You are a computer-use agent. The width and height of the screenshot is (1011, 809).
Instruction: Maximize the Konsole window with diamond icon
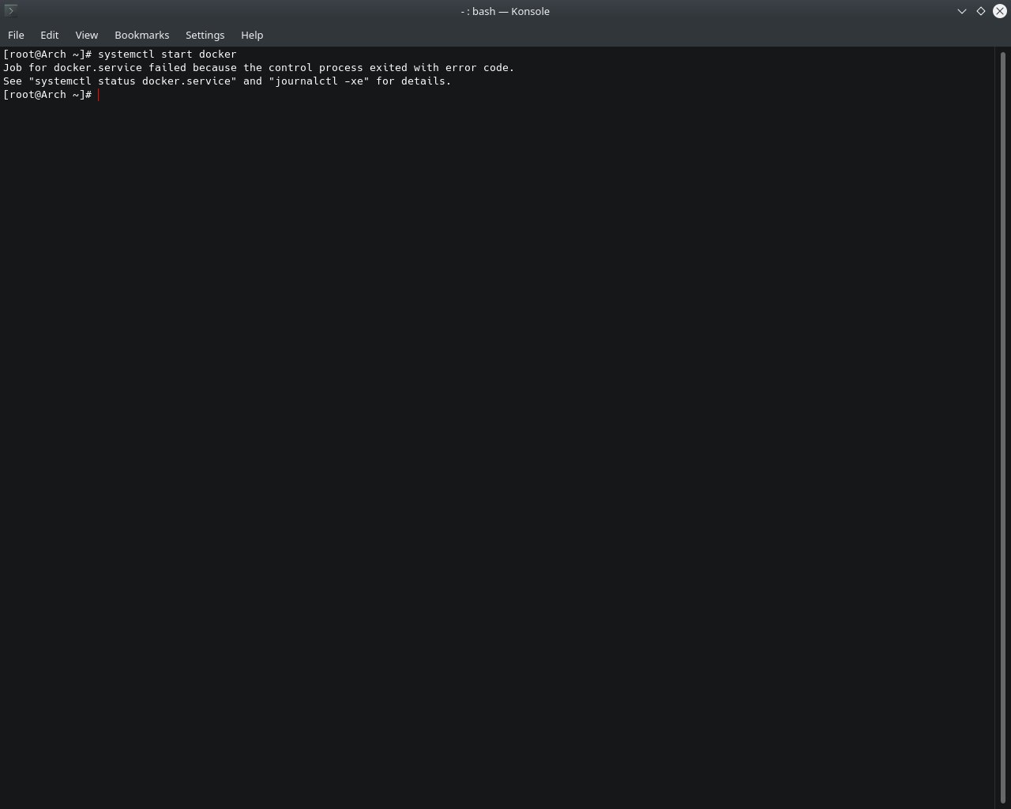click(x=981, y=11)
